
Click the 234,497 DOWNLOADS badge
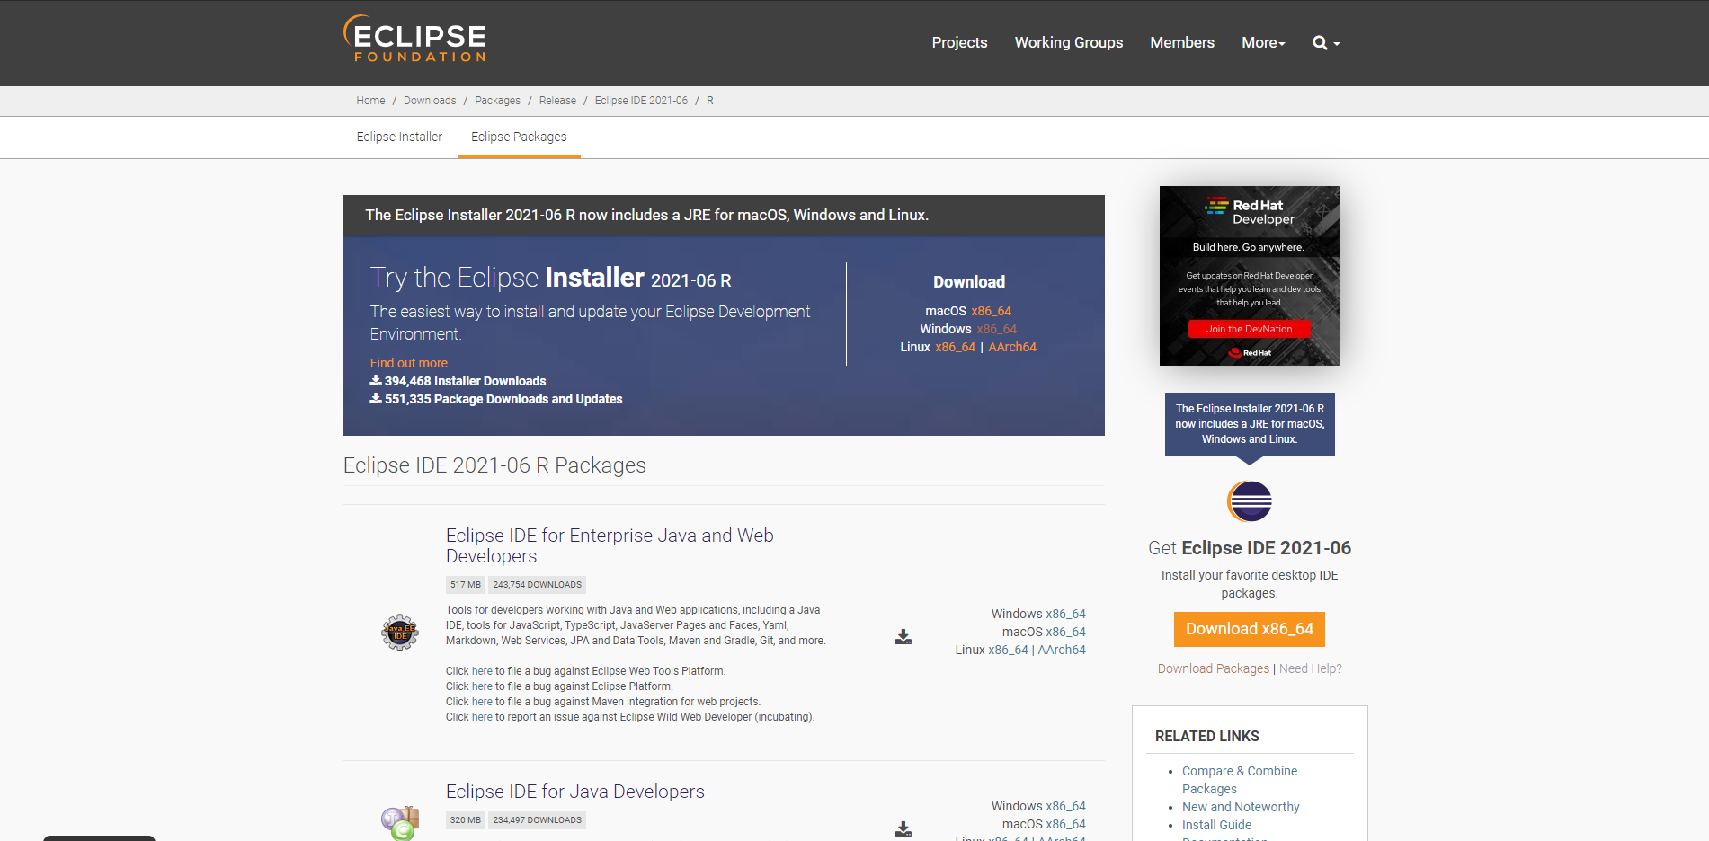click(538, 820)
